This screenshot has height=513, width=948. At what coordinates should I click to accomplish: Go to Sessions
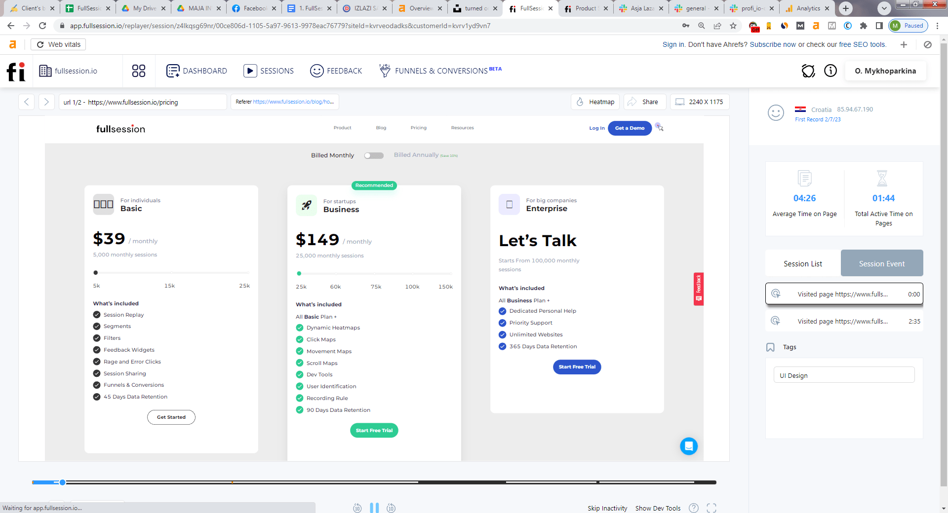click(x=269, y=71)
